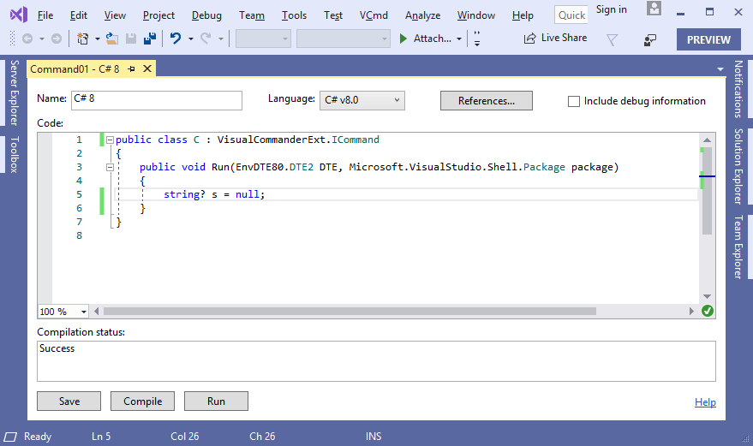The width and height of the screenshot is (753, 446).
Task: Click the Save All toolbar icon
Action: (x=148, y=39)
